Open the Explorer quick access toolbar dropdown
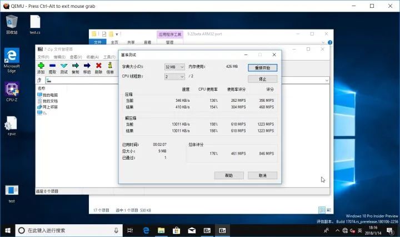 point(117,34)
